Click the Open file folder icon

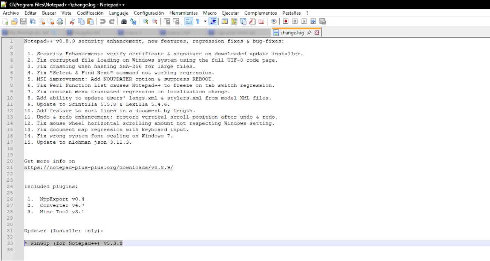coord(14,21)
